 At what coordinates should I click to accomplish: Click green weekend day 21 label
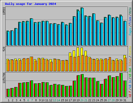coord(86,100)
